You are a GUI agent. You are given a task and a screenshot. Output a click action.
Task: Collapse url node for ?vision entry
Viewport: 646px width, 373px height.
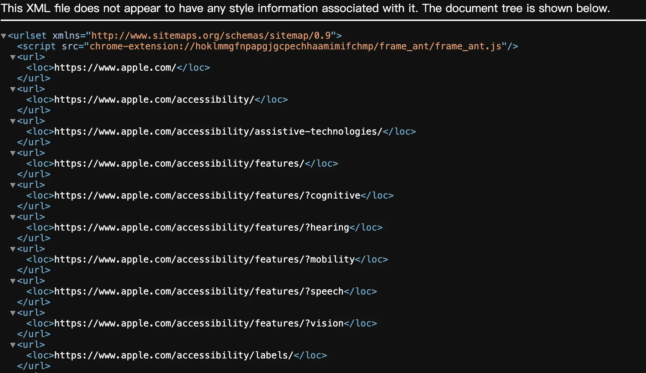(13, 313)
